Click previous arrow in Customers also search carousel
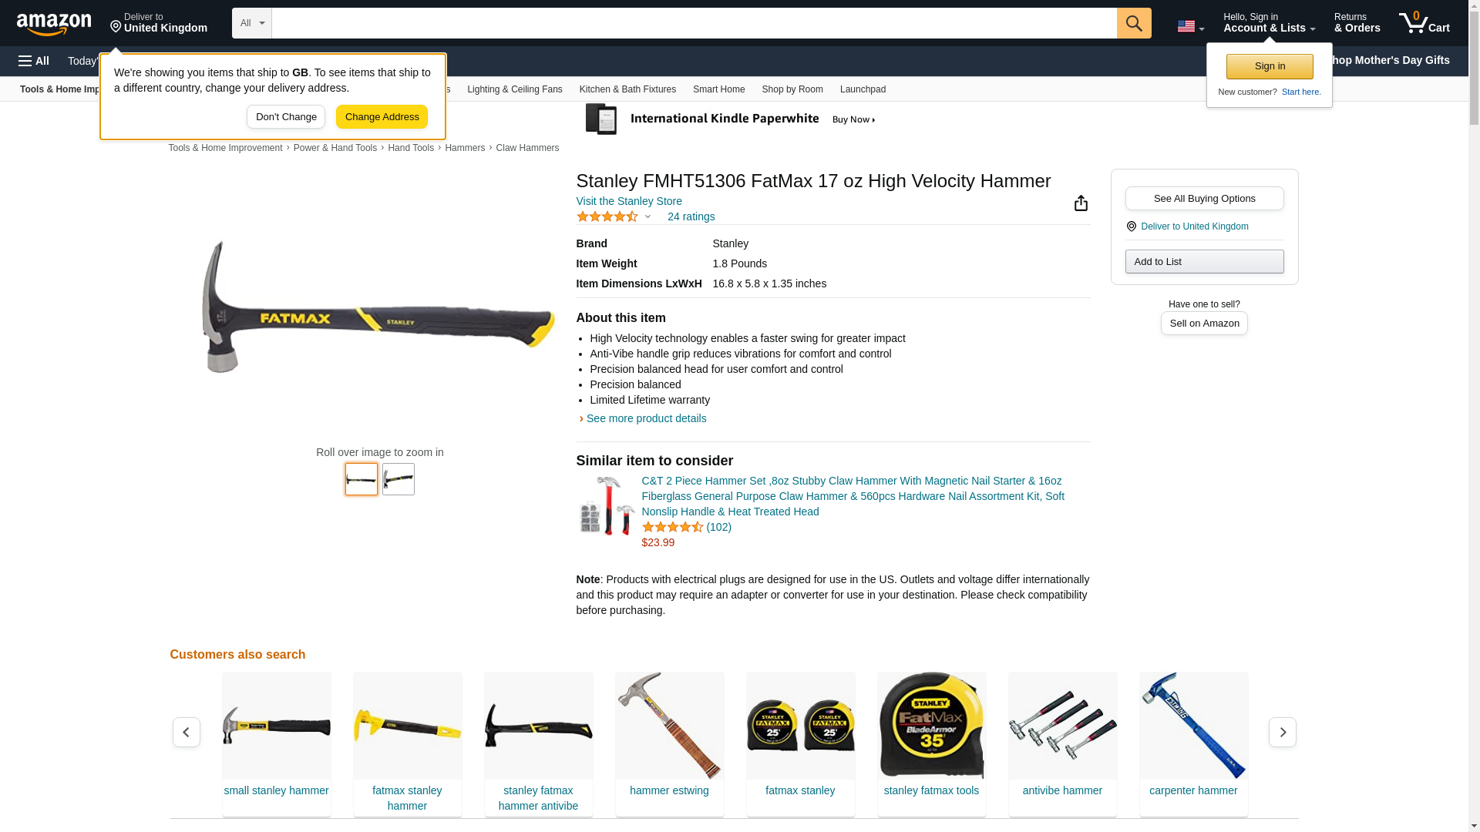This screenshot has width=1480, height=832. pos(186,732)
